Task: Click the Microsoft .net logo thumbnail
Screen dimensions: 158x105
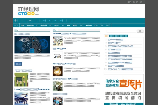Action: (57, 56)
